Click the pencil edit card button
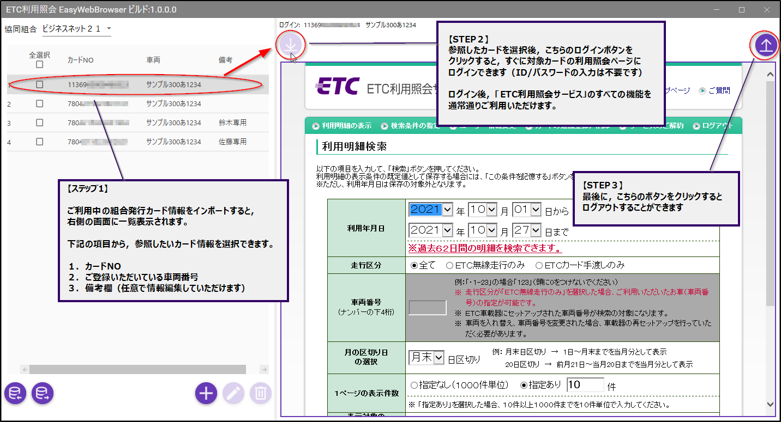The height and width of the screenshot is (422, 781). pyautogui.click(x=233, y=393)
